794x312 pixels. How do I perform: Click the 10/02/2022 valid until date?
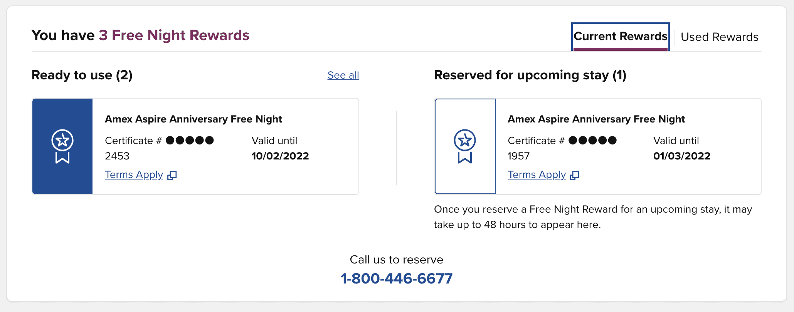click(x=280, y=156)
